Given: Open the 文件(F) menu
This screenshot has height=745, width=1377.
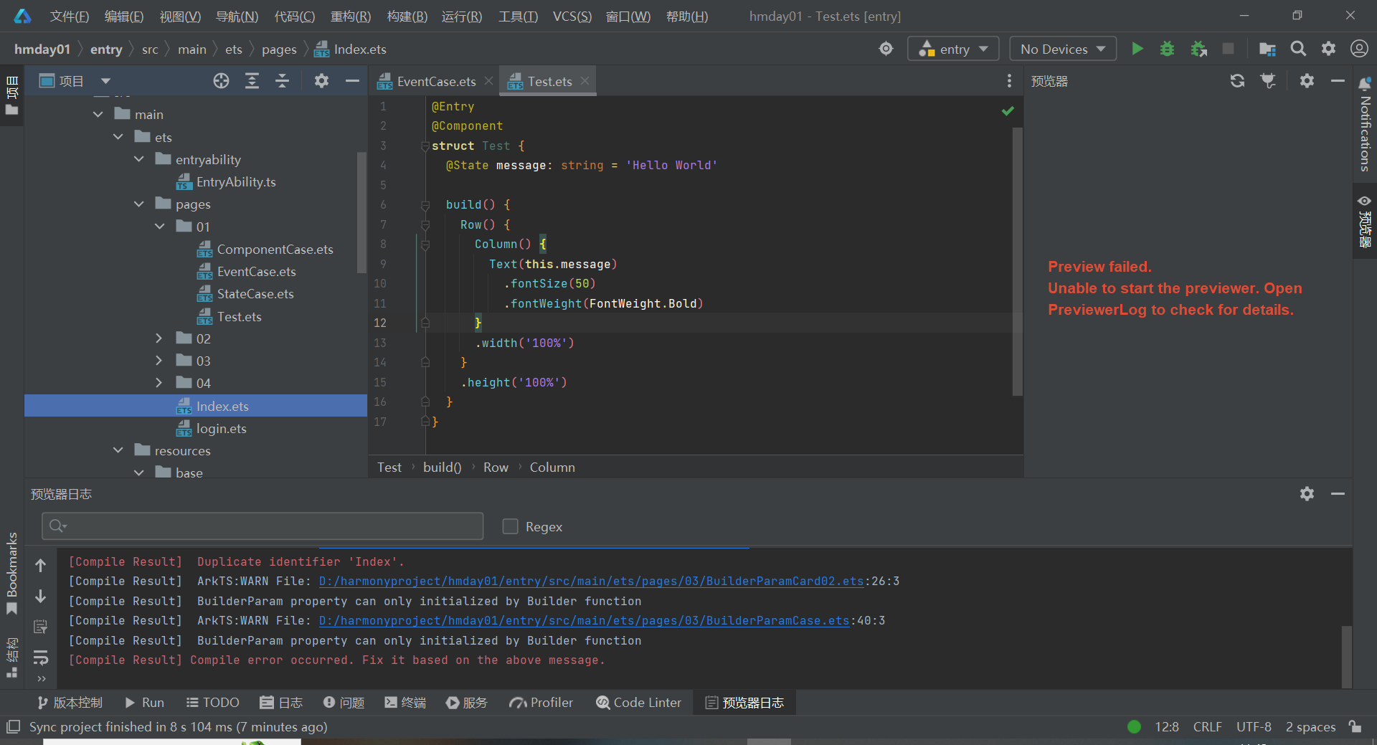Looking at the screenshot, I should pos(70,16).
